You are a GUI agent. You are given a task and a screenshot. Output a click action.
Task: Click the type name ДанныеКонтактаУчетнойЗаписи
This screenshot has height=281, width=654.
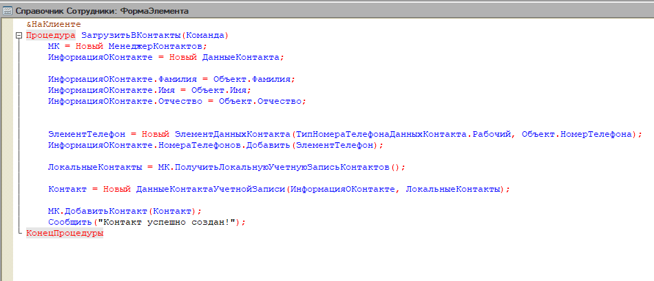pyautogui.click(x=210, y=190)
